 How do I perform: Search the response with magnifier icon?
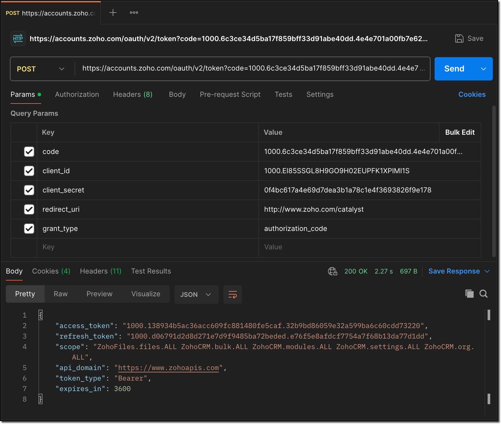(484, 294)
